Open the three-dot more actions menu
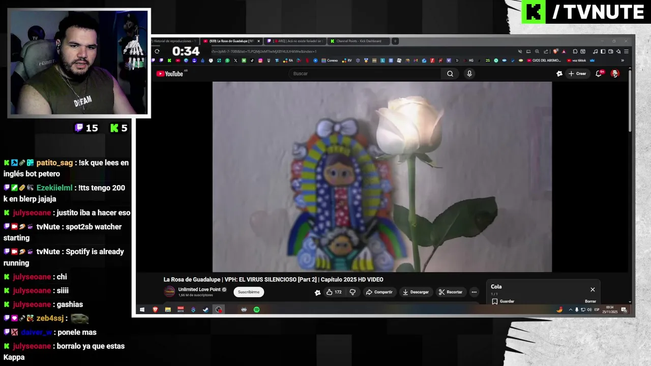Image resolution: width=651 pixels, height=366 pixels. pos(474,292)
